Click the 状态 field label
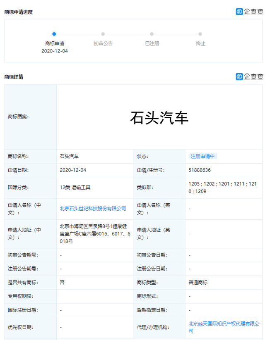This screenshot has height=340, width=265. click(142, 156)
